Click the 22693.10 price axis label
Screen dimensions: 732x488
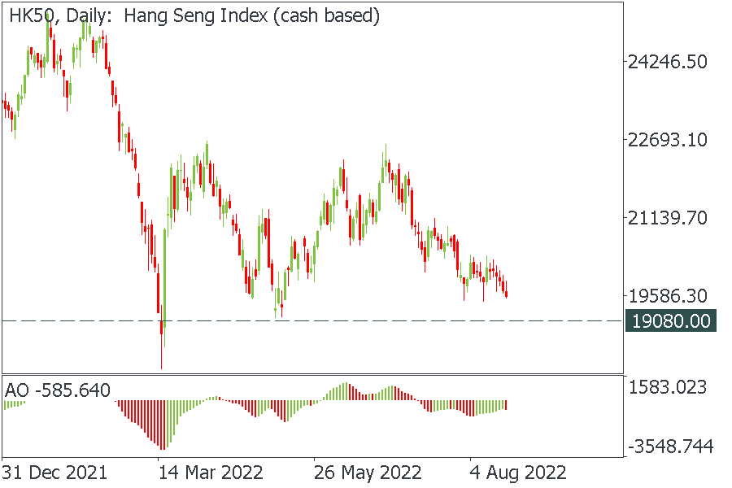[667, 140]
